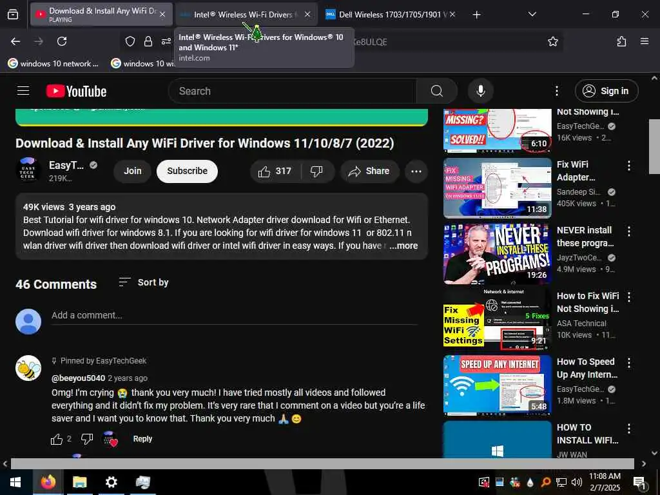
Task: Click the YouTube search magnifier button
Action: tap(436, 91)
